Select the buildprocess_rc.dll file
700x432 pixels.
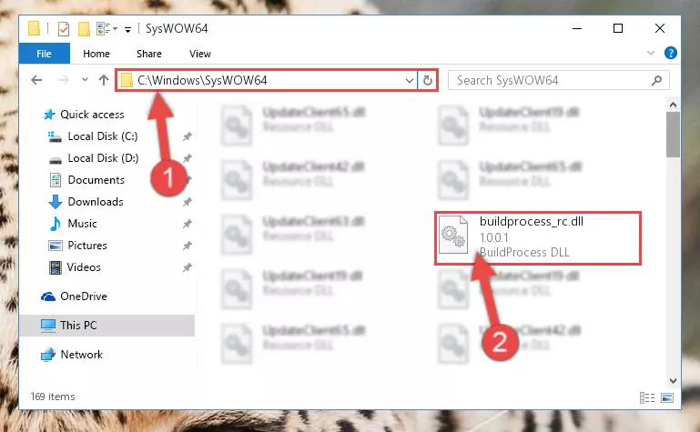pyautogui.click(x=537, y=237)
